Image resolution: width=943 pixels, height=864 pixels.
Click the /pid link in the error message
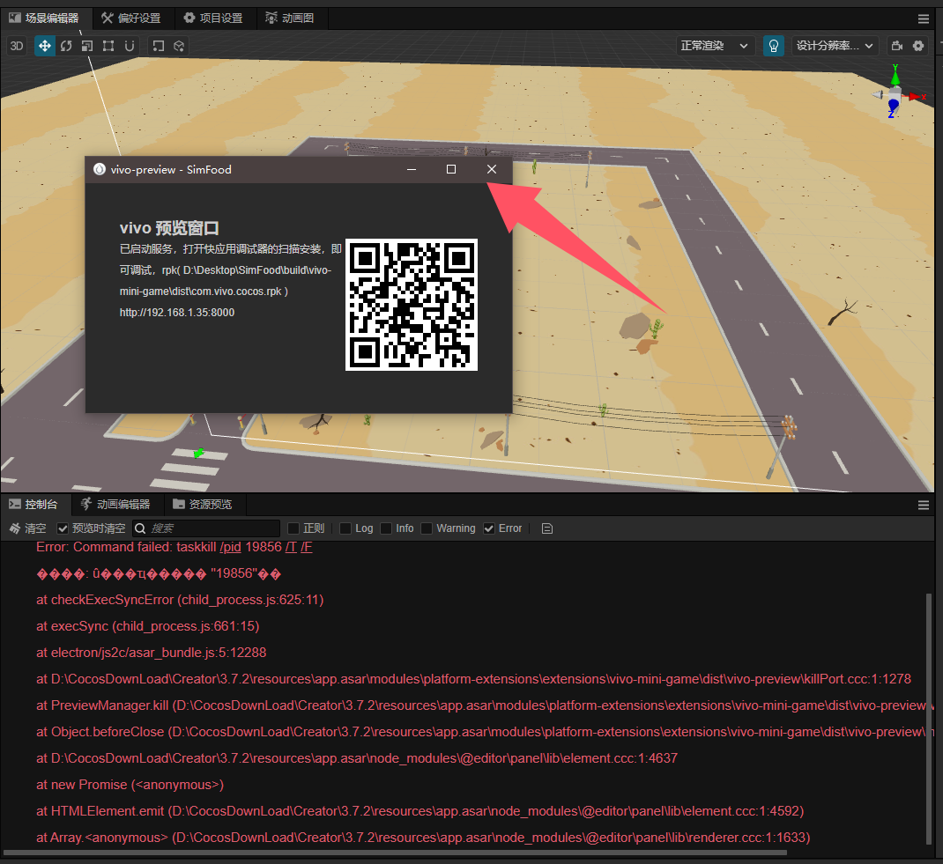point(230,547)
